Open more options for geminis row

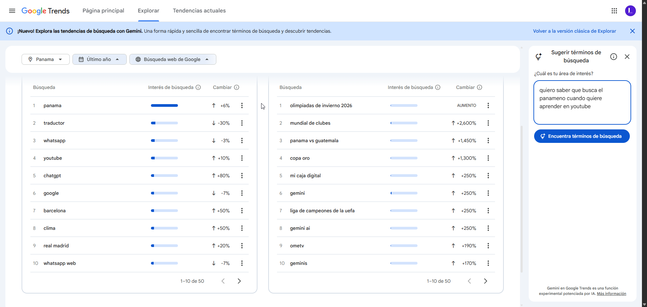(488, 263)
